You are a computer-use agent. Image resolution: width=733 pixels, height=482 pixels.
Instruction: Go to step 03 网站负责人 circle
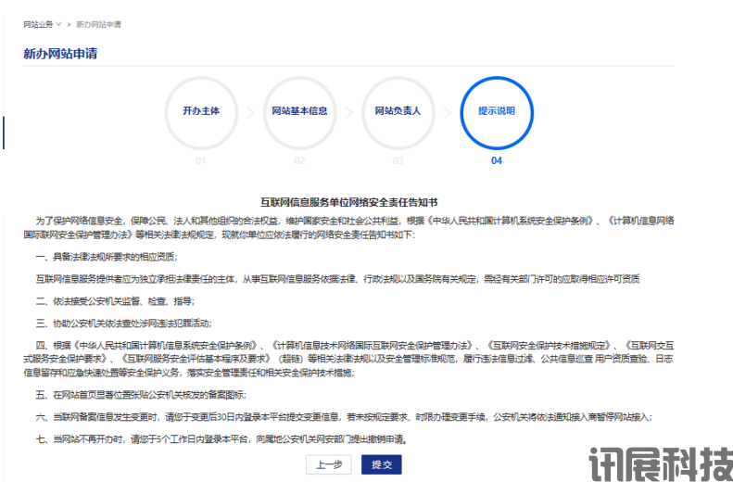398,113
